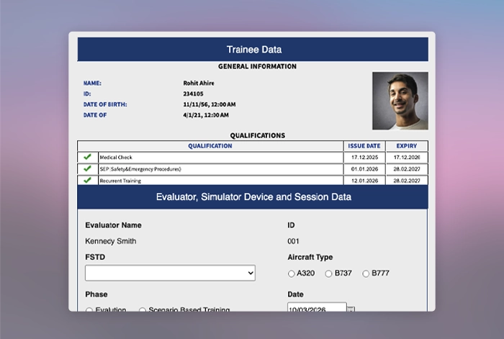Click the 4/1/21, 12:00 AM value
Image resolution: width=504 pixels, height=339 pixels.
tap(206, 115)
